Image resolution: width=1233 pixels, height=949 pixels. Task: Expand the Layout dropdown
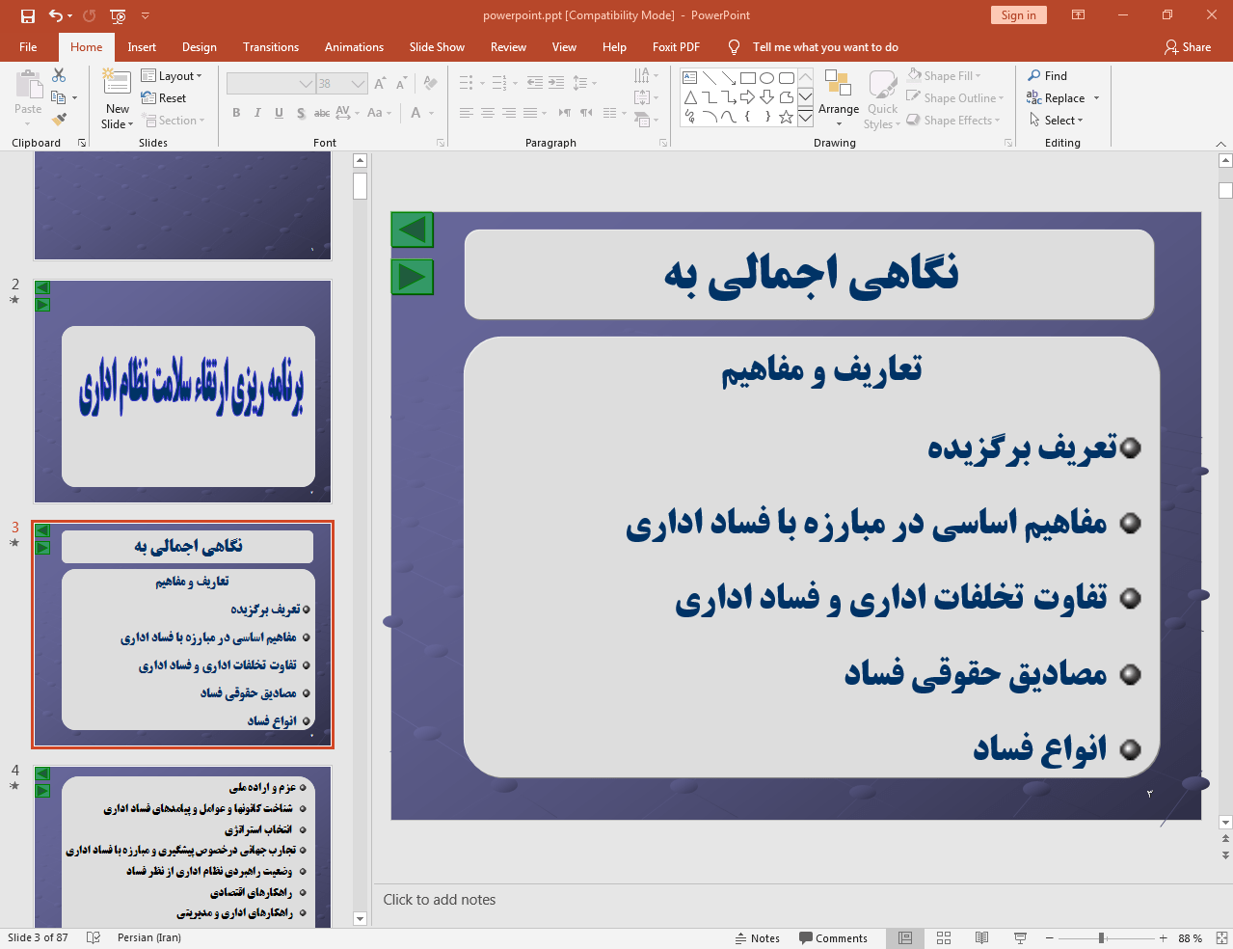[x=172, y=76]
